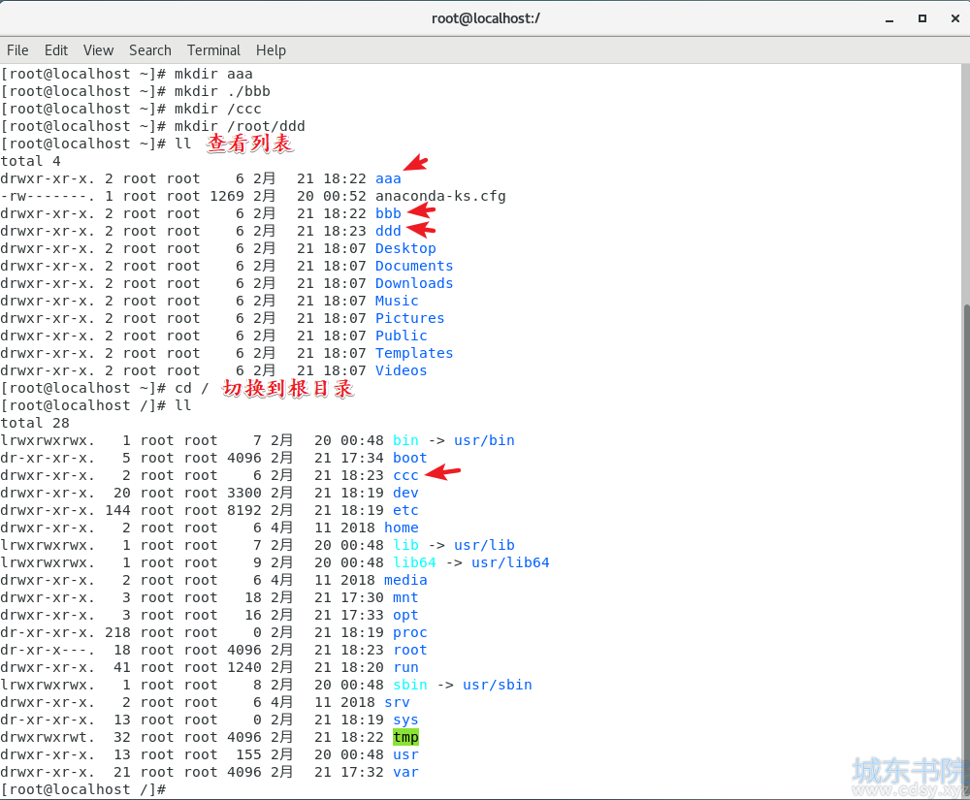Click the 'usr/lib' link target
970x800 pixels.
pyautogui.click(x=484, y=545)
